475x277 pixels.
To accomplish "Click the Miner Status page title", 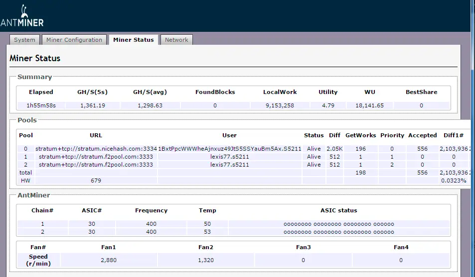I will 35,58.
